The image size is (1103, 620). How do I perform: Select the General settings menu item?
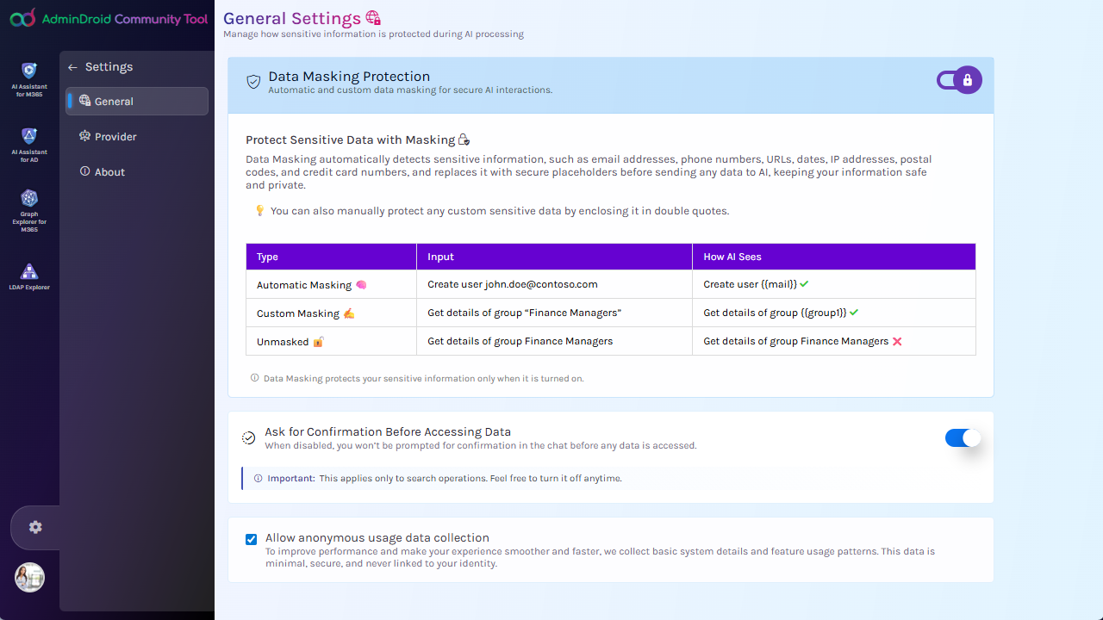tap(137, 101)
